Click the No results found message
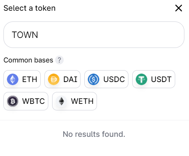The width and height of the screenshot is (189, 156). tap(94, 134)
